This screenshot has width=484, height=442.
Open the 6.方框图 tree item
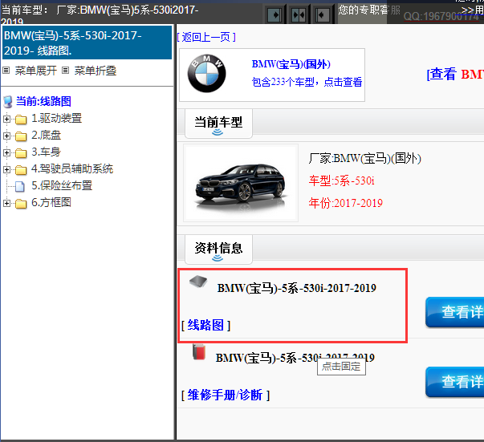tap(51, 202)
